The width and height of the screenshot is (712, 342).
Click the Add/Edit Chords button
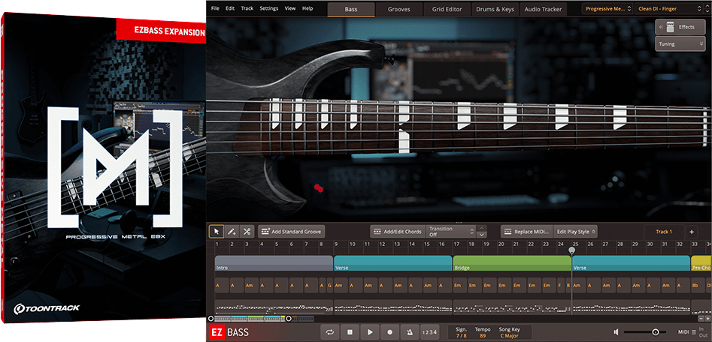[398, 232]
